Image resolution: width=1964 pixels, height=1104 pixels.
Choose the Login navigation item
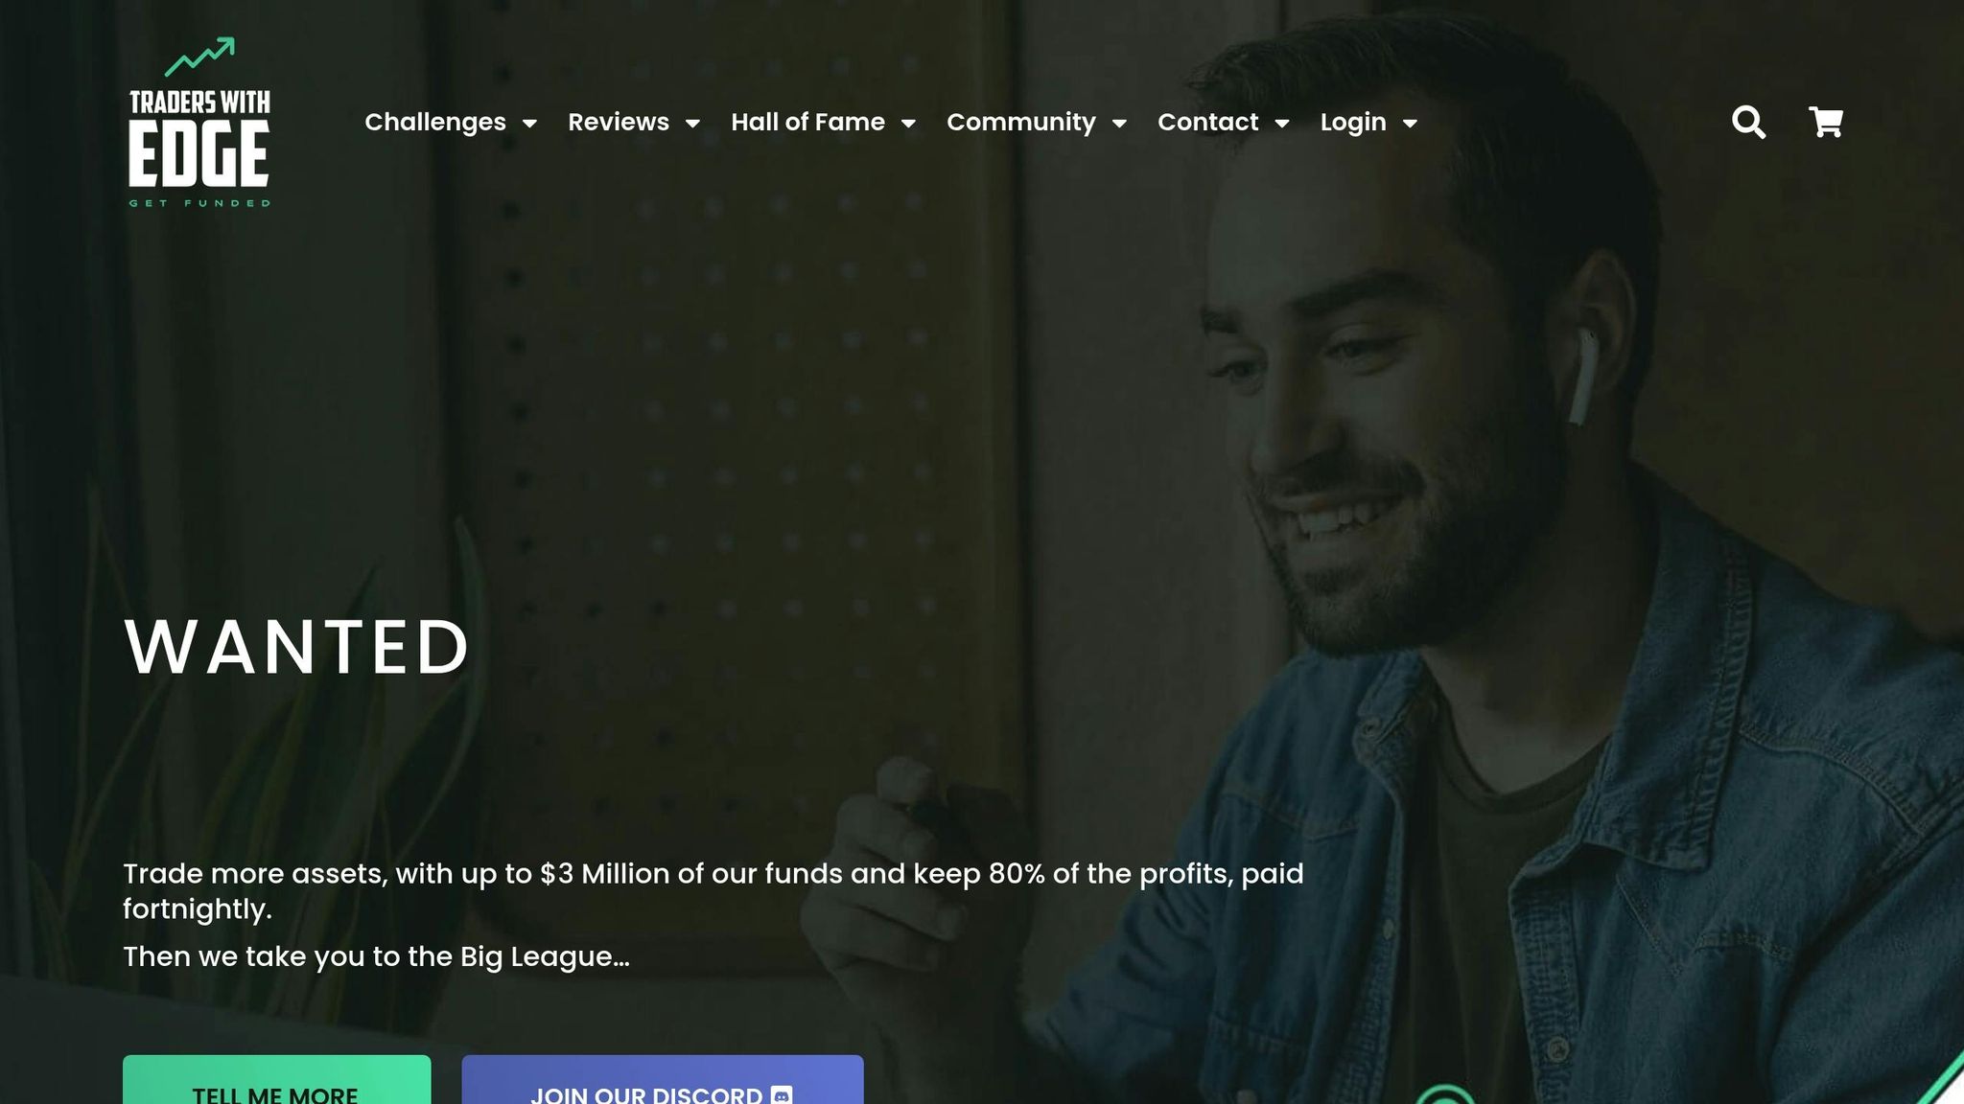coord(1353,122)
